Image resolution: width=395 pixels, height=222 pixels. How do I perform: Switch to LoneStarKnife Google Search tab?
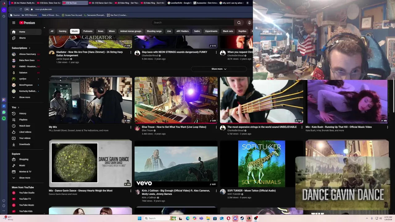click(179, 3)
